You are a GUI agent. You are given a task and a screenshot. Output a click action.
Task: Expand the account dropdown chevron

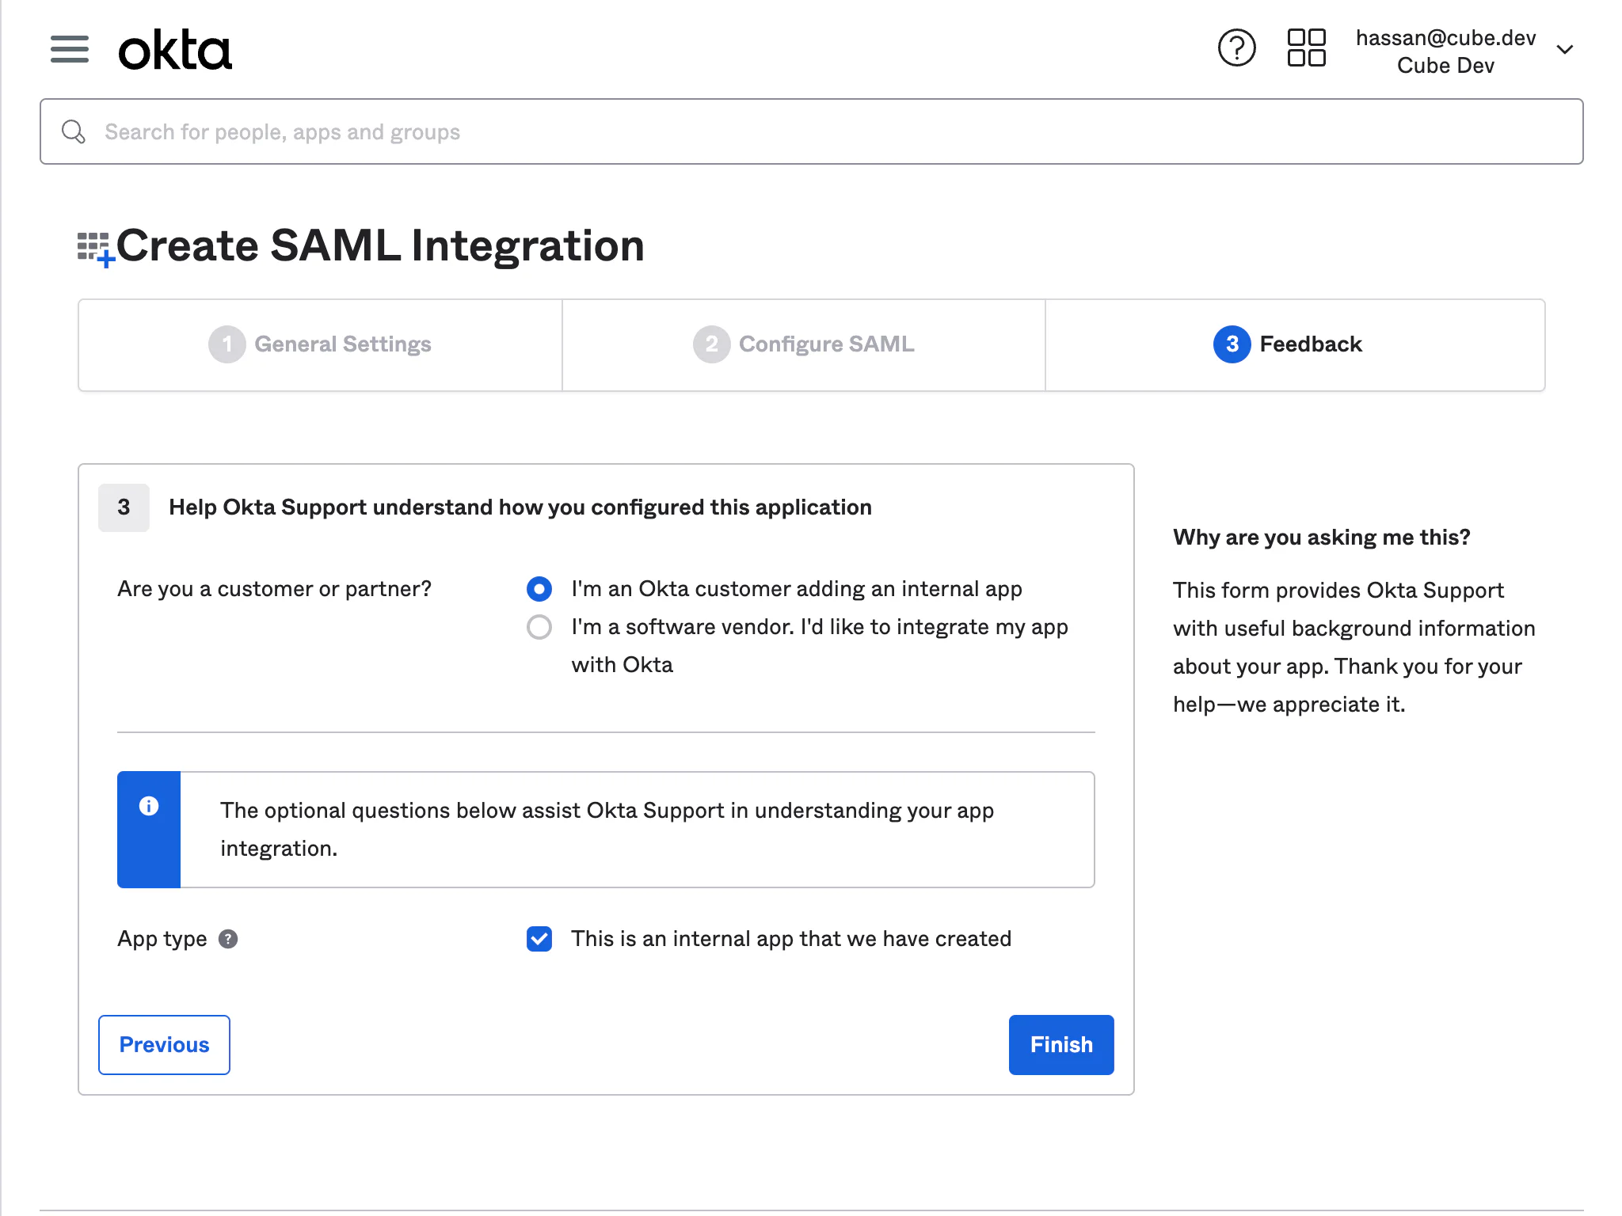click(1564, 50)
